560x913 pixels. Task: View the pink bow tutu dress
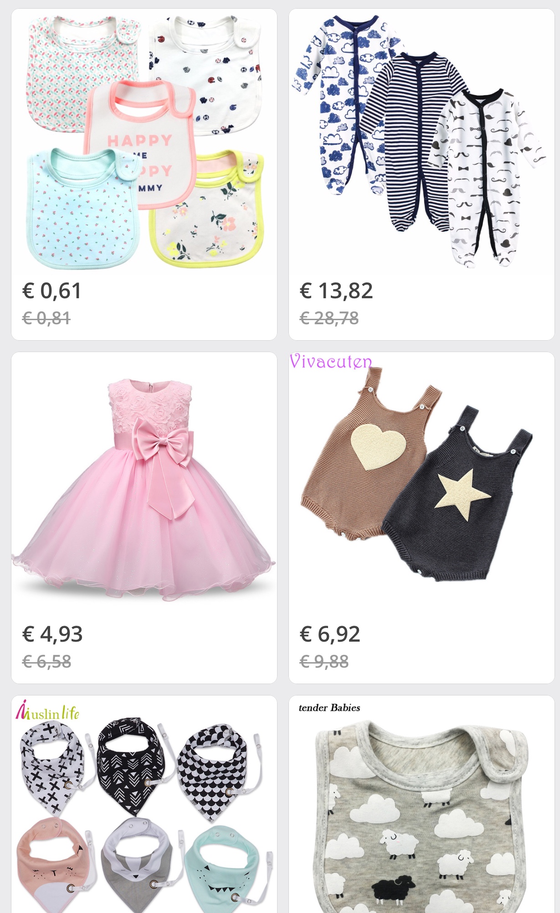[x=144, y=485]
